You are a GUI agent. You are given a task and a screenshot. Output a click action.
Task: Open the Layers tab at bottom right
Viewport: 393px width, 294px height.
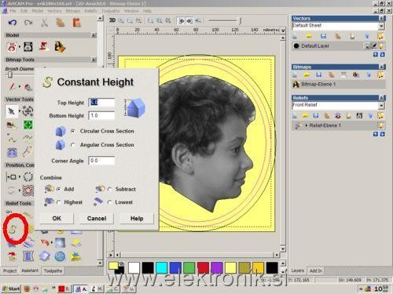298,270
